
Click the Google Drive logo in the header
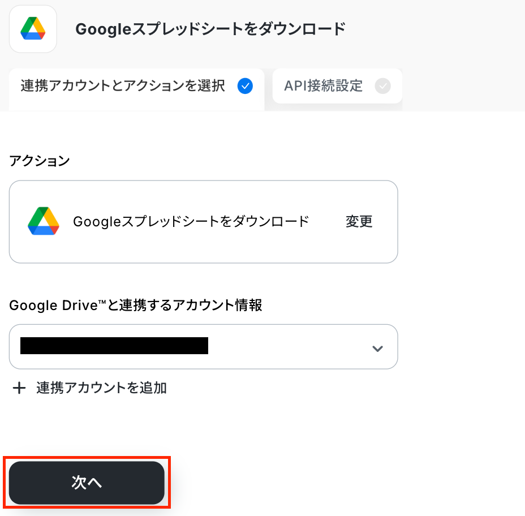[33, 29]
